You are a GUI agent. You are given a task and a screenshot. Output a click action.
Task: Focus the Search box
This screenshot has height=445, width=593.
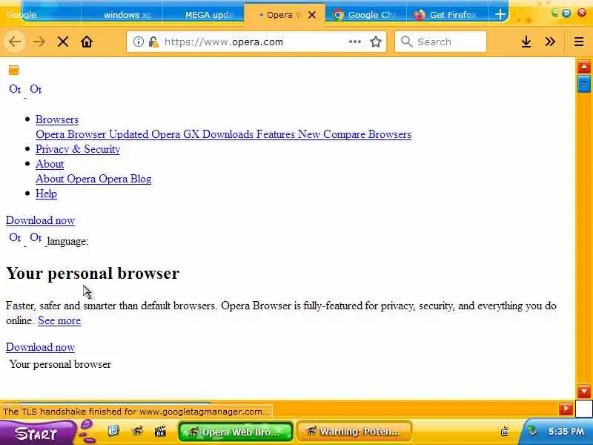pyautogui.click(x=440, y=42)
